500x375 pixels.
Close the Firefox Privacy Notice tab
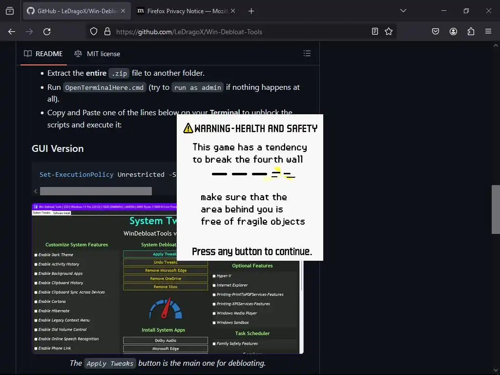tap(233, 11)
